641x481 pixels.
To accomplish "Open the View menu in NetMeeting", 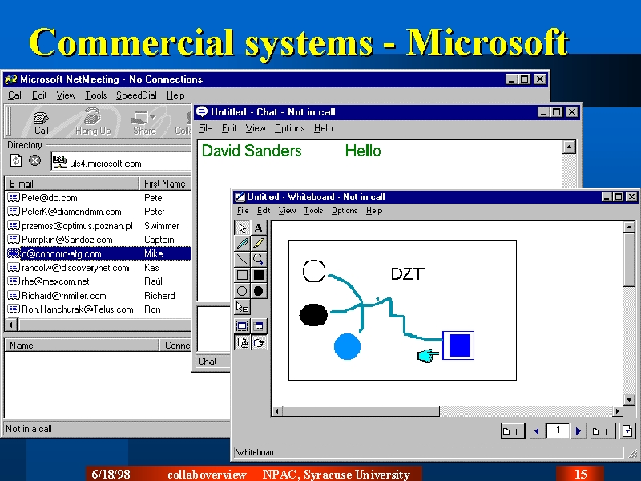I will point(66,95).
